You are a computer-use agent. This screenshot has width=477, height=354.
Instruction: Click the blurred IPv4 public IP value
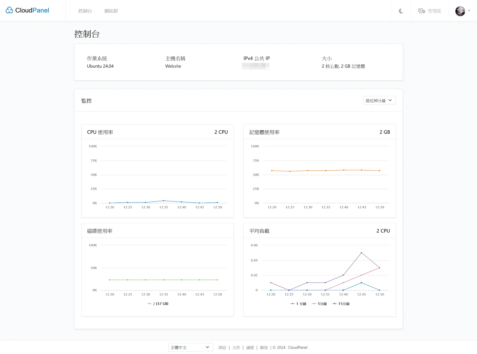click(x=255, y=66)
